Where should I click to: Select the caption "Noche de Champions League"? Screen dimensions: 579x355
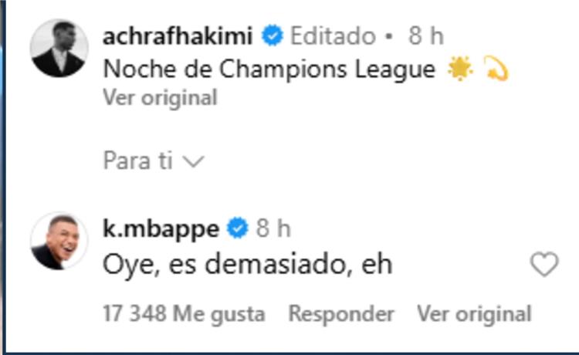(x=269, y=69)
